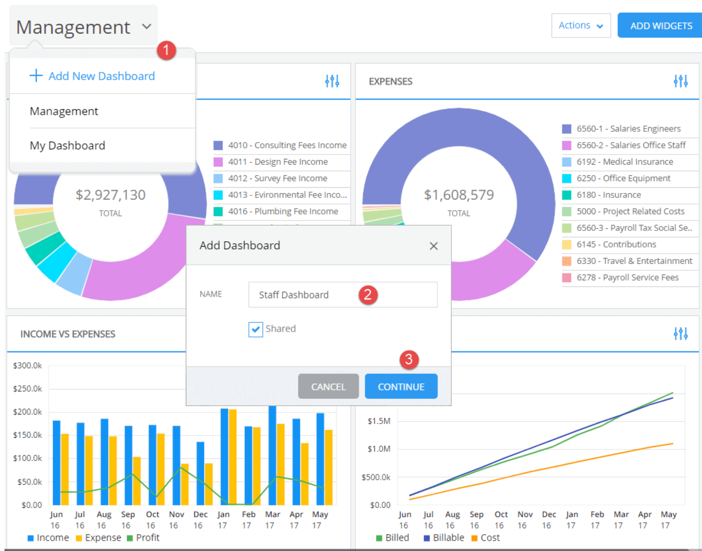Toggle the Billed series in the line chart legend
This screenshot has width=702, height=551.
[x=393, y=538]
